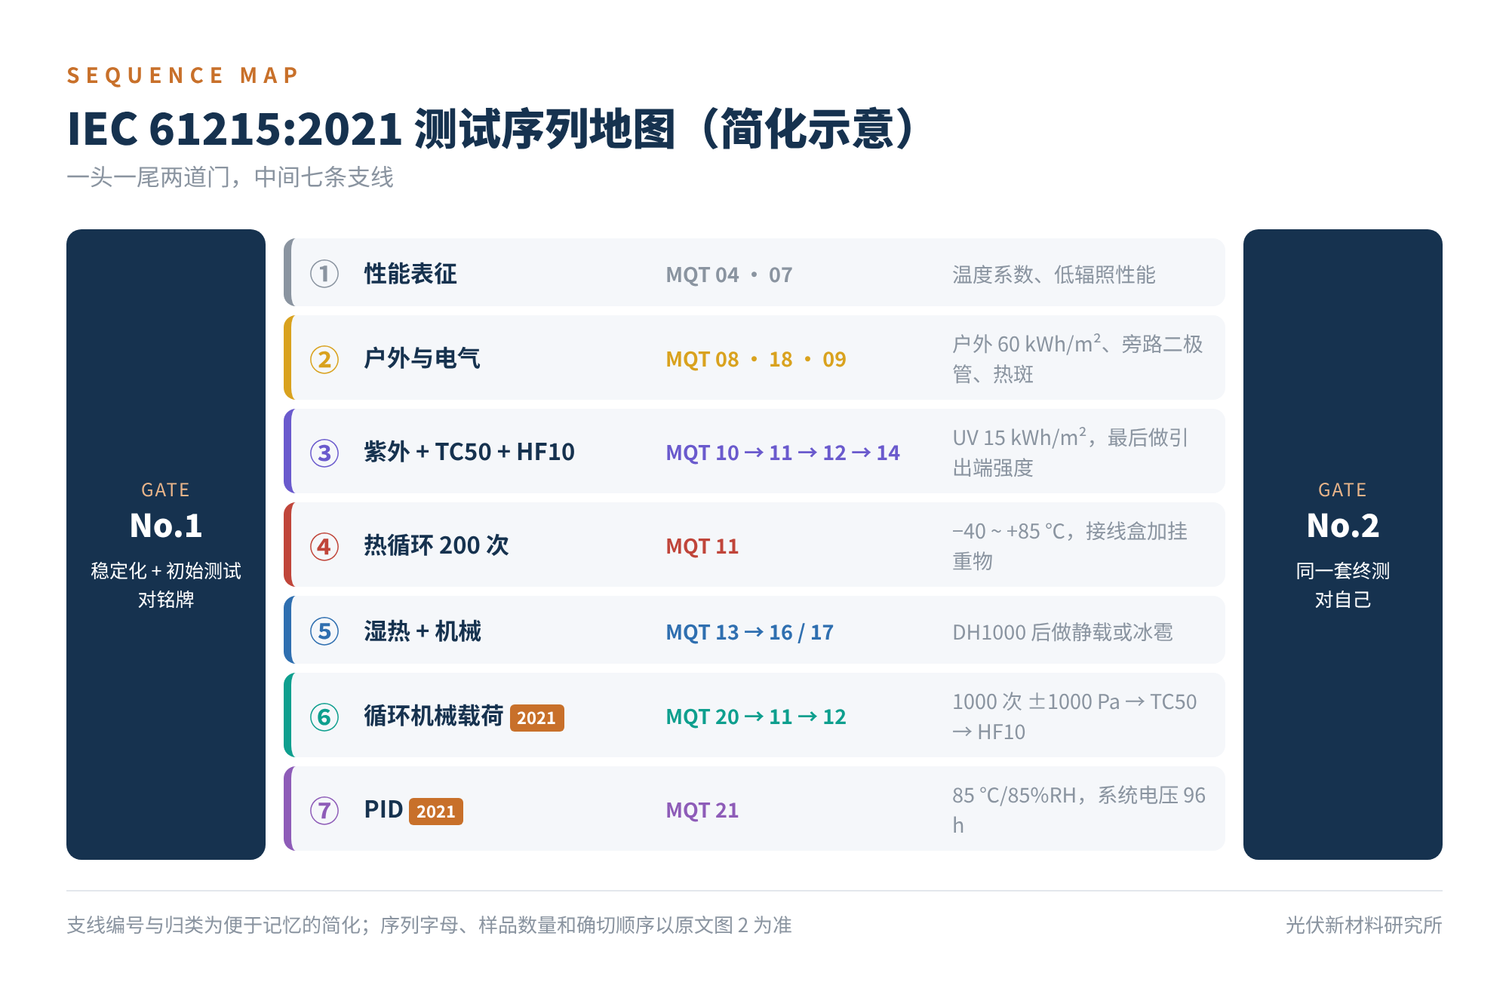Click the 支线编号与归类 footnote

pyautogui.click(x=429, y=925)
